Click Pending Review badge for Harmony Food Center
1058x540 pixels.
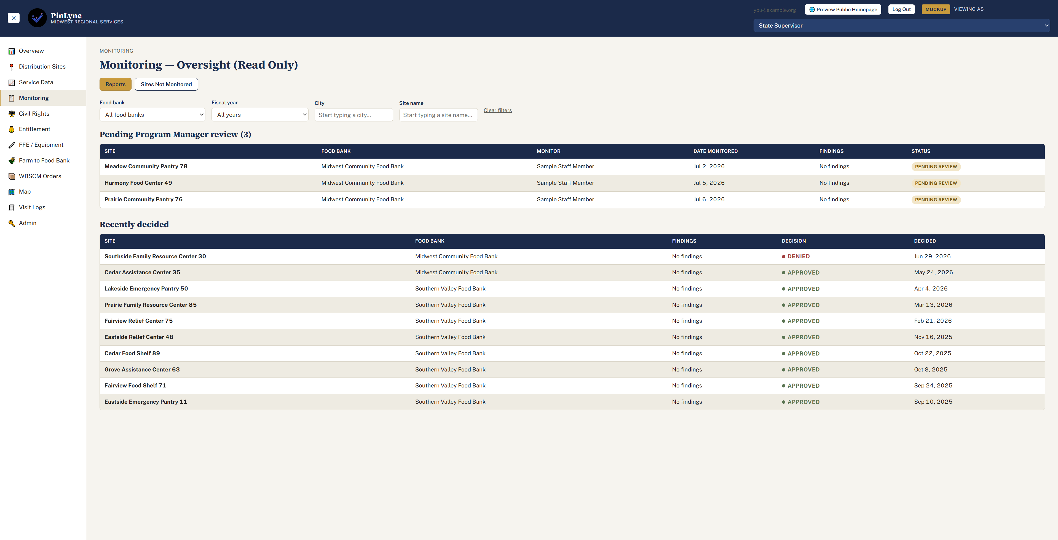936,183
